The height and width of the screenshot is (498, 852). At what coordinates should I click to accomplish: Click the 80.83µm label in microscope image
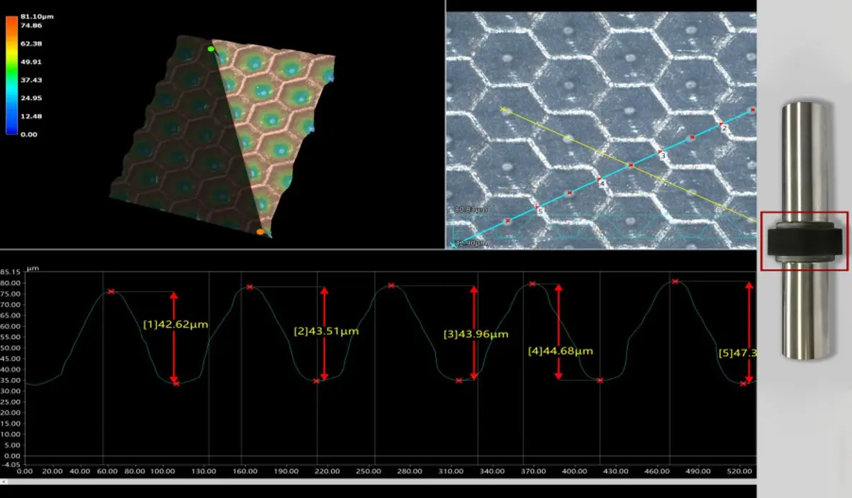pyautogui.click(x=471, y=209)
